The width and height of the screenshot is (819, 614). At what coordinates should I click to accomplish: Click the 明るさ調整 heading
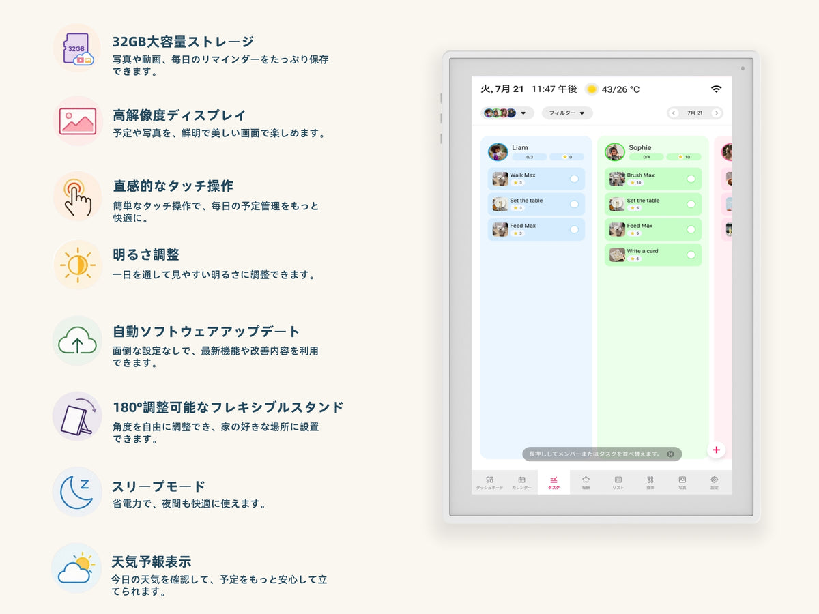click(146, 255)
